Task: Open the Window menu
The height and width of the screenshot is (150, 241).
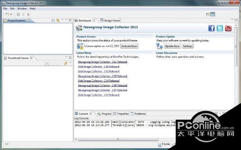Action: (22, 9)
